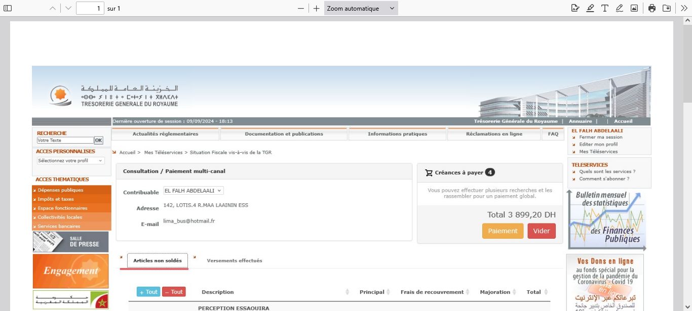
Task: Open Sélectionnez votre profil dropdown
Action: pyautogui.click(x=70, y=160)
